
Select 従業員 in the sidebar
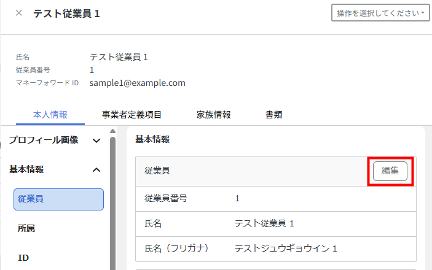58,199
